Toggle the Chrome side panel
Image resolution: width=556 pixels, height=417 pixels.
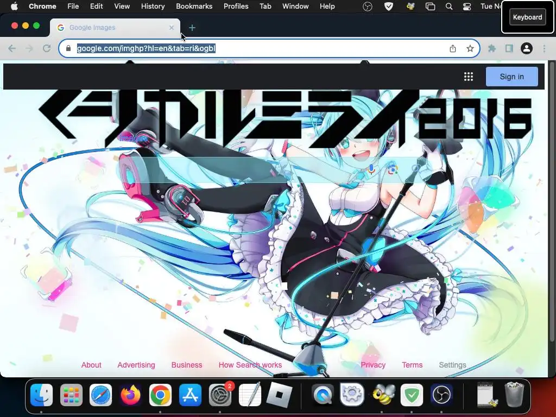point(509,48)
